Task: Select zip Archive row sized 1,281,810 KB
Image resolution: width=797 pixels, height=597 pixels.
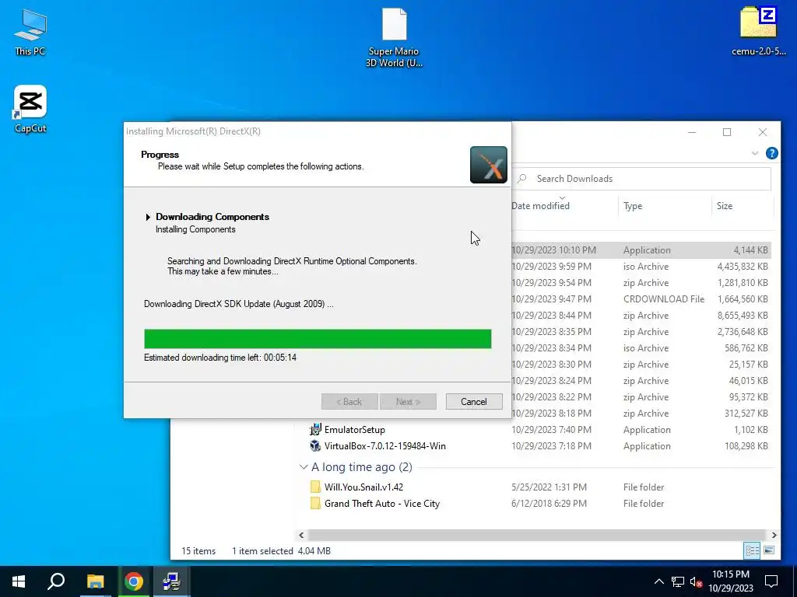Action: pos(641,283)
